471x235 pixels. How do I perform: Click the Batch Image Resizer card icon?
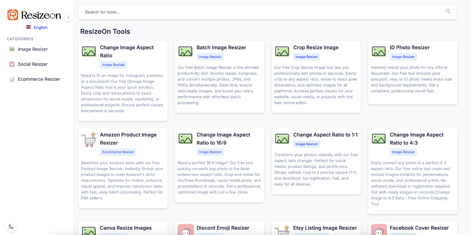point(186,51)
